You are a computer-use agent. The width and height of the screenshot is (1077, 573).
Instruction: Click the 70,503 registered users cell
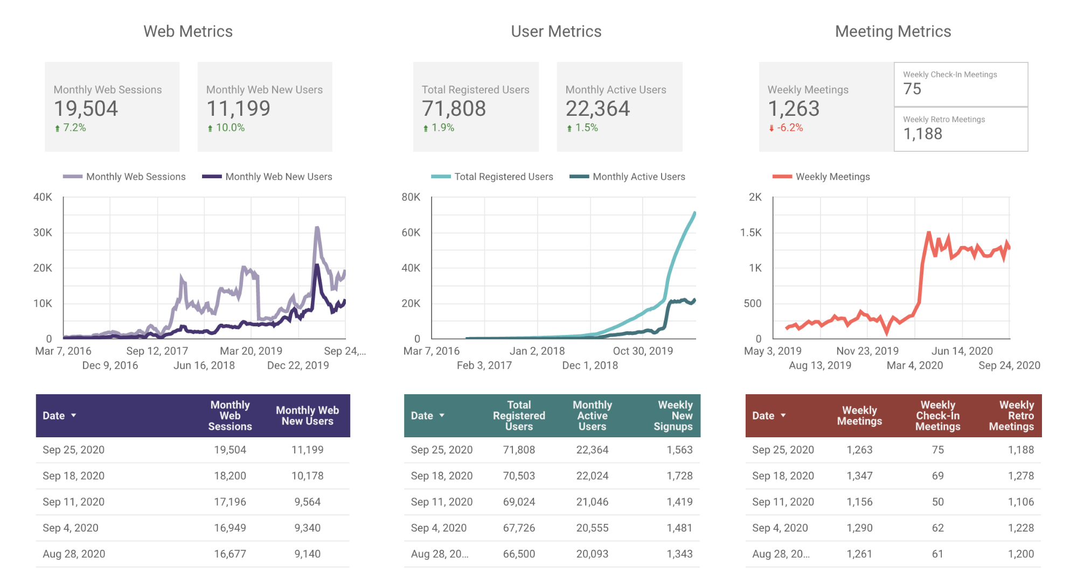pos(519,476)
